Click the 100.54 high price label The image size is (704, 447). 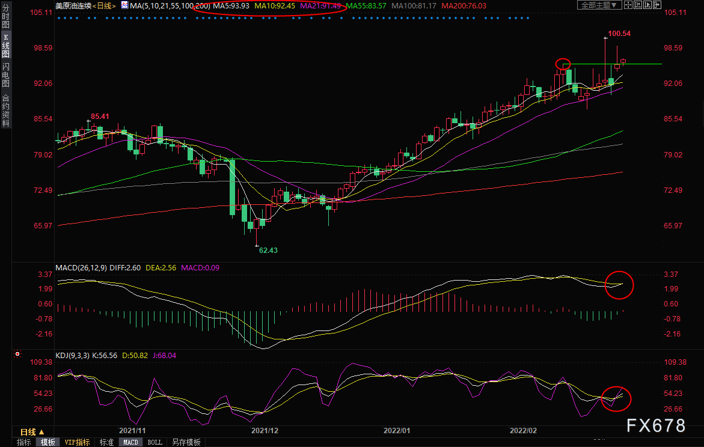(x=619, y=34)
